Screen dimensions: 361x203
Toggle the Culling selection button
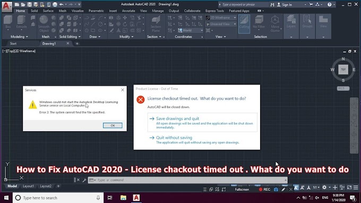[244, 24]
